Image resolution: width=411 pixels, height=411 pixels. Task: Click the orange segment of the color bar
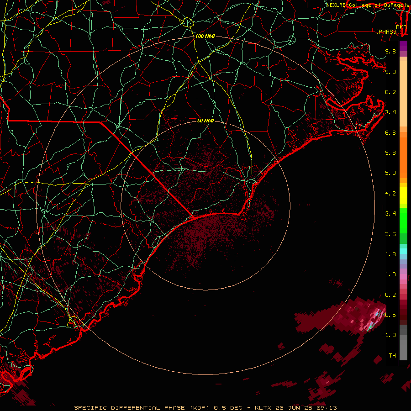403,157
